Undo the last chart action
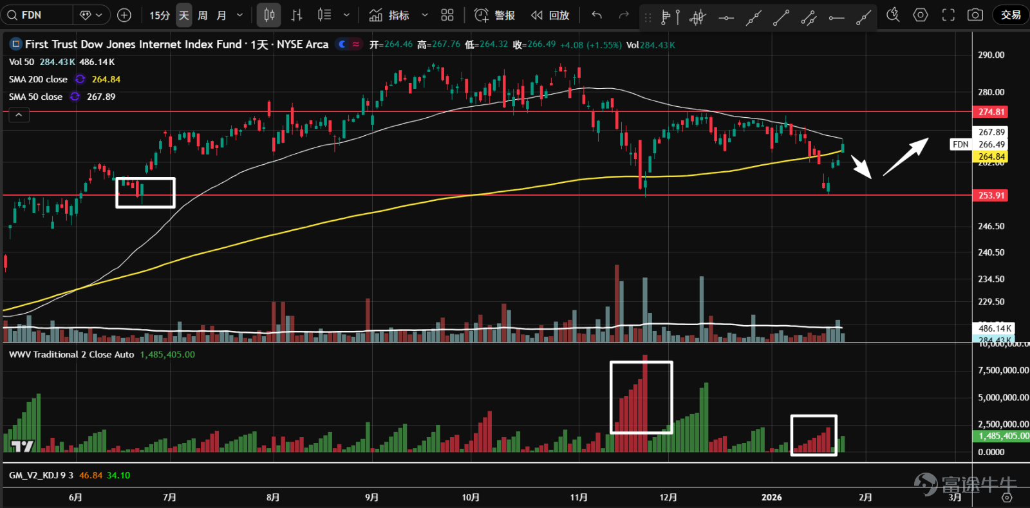 [x=597, y=15]
